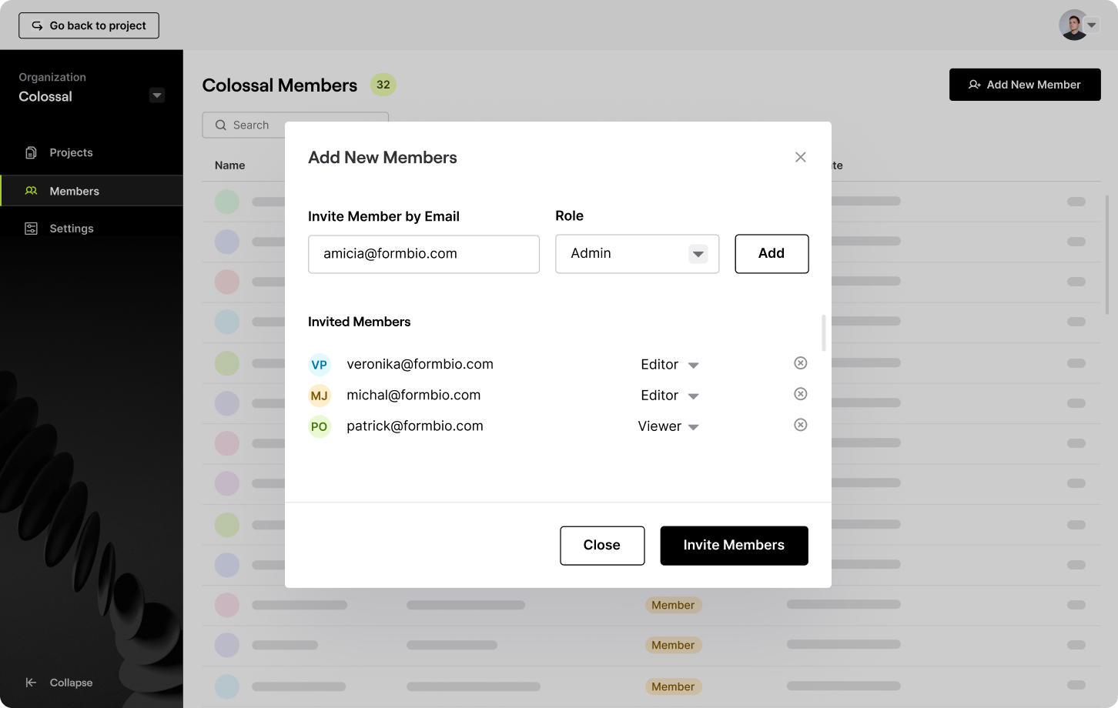Click the X icon closing the dialog
Viewport: 1118px width, 708px height.
(x=801, y=157)
